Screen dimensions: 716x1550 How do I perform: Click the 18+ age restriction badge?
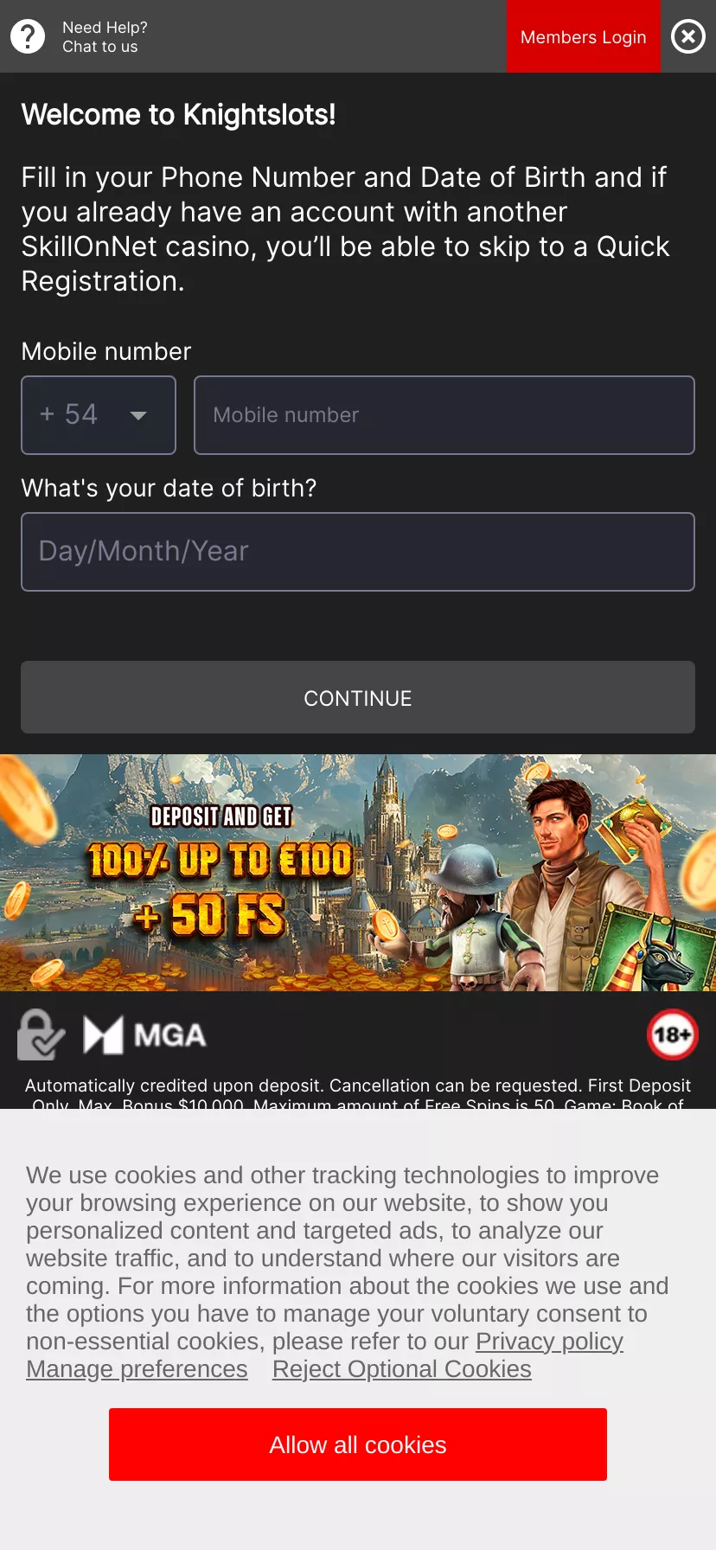pyautogui.click(x=673, y=1034)
